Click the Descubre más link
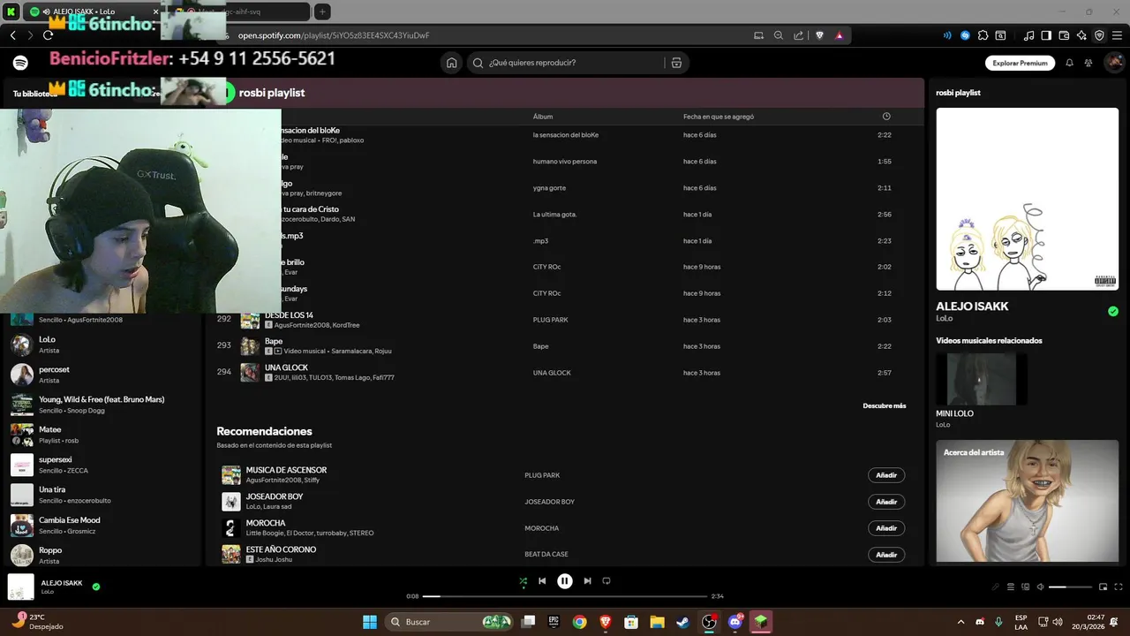Screen dimensions: 1130x636 click(x=885, y=405)
